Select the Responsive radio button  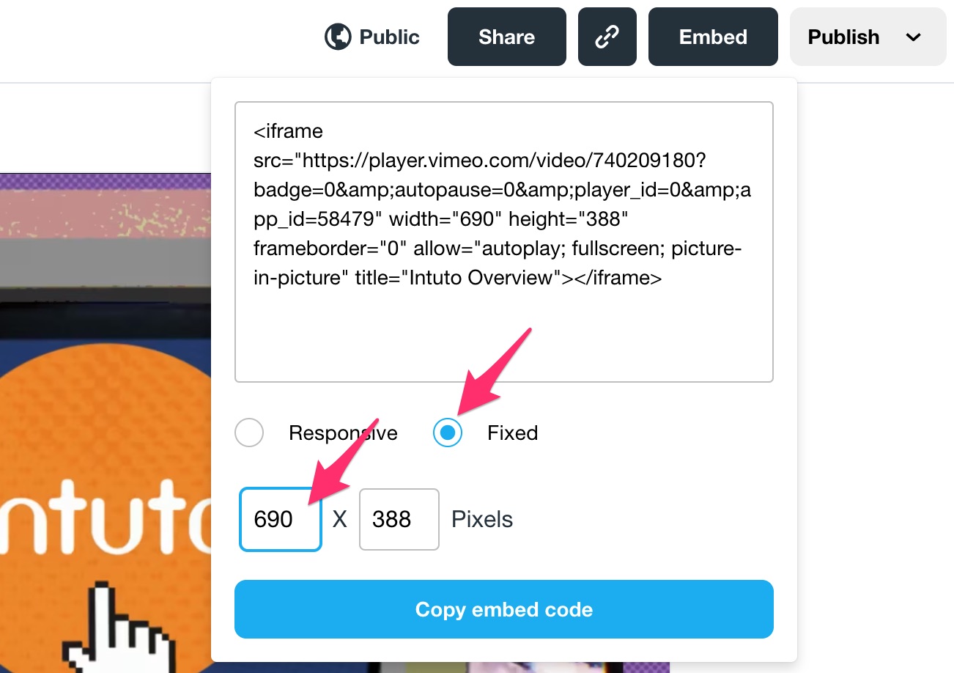249,433
